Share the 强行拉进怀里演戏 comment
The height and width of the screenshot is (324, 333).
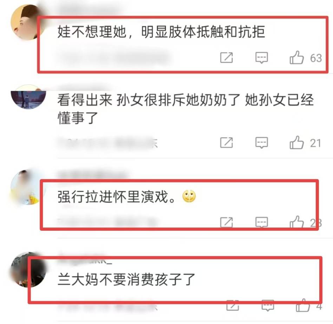pos(226,222)
